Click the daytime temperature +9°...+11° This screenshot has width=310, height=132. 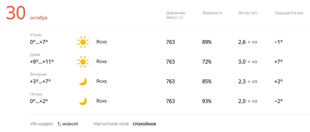tap(42, 62)
